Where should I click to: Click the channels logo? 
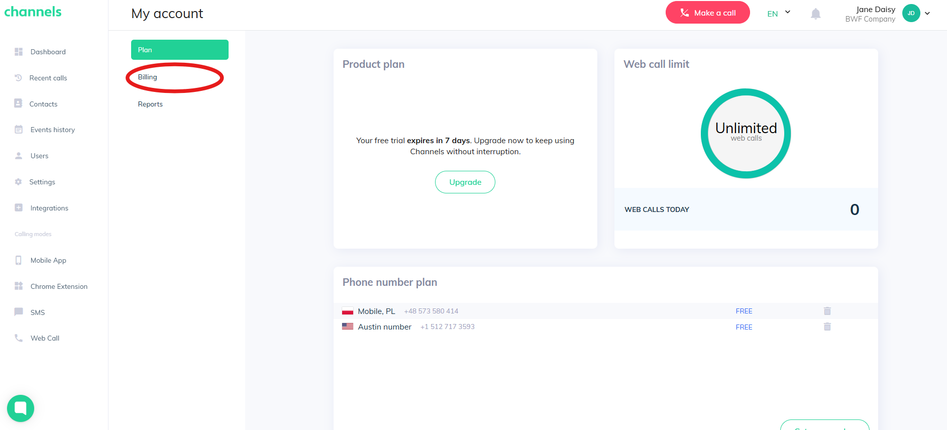tap(33, 12)
